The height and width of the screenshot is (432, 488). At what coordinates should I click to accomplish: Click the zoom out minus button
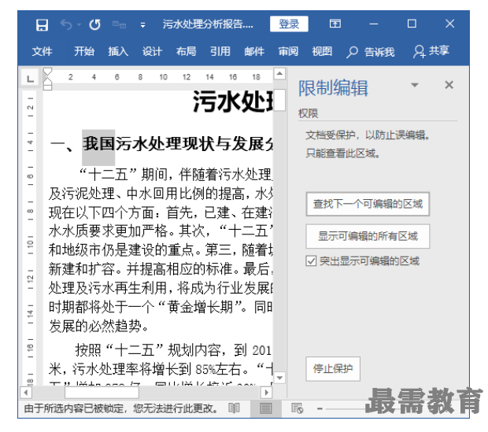pyautogui.click(x=320, y=408)
